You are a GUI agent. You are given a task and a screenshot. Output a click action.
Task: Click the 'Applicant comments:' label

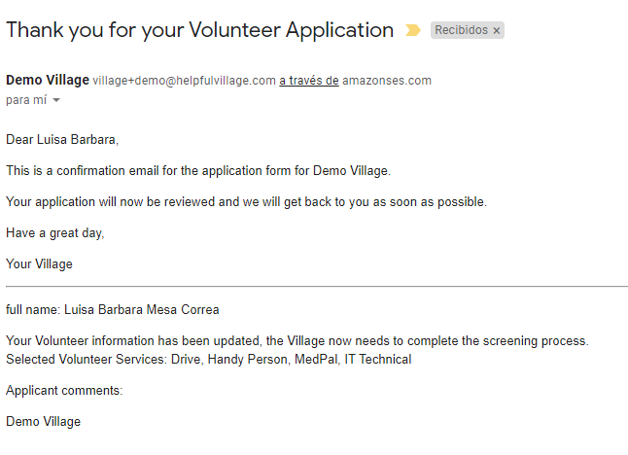pos(64,391)
